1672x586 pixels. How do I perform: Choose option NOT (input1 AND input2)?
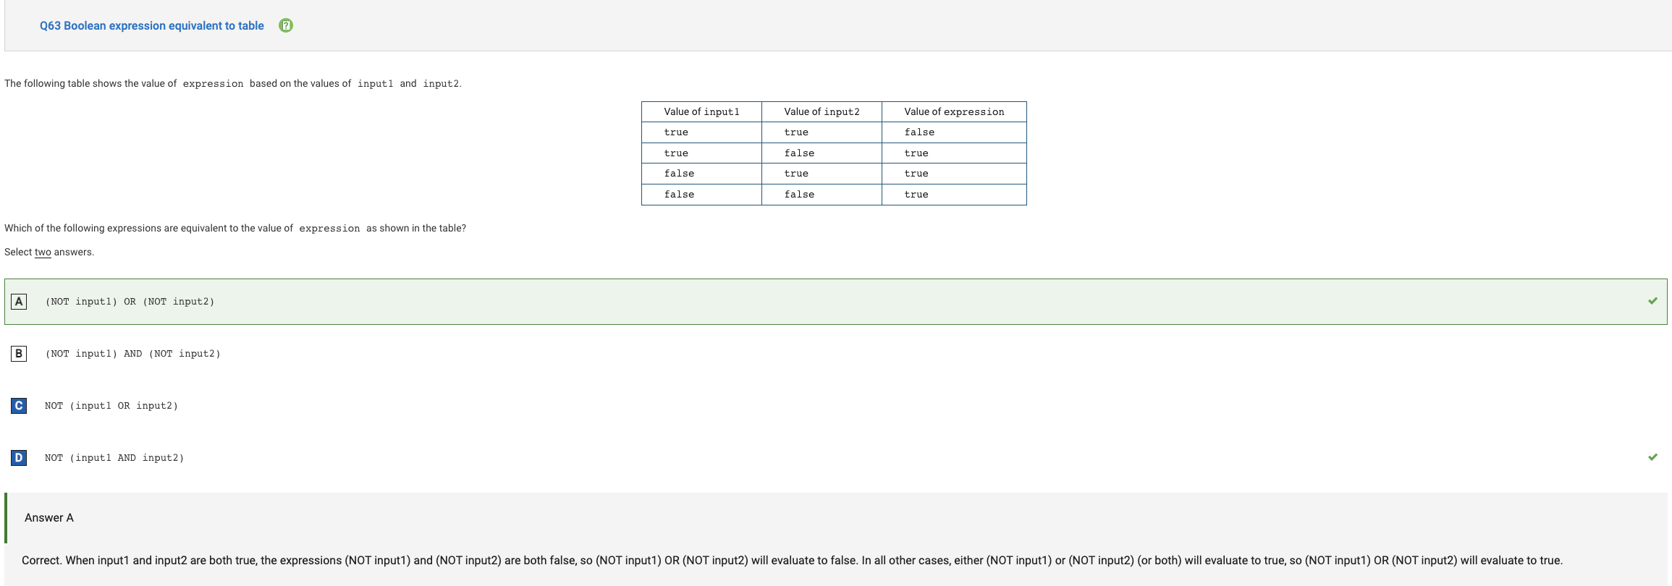(x=114, y=458)
